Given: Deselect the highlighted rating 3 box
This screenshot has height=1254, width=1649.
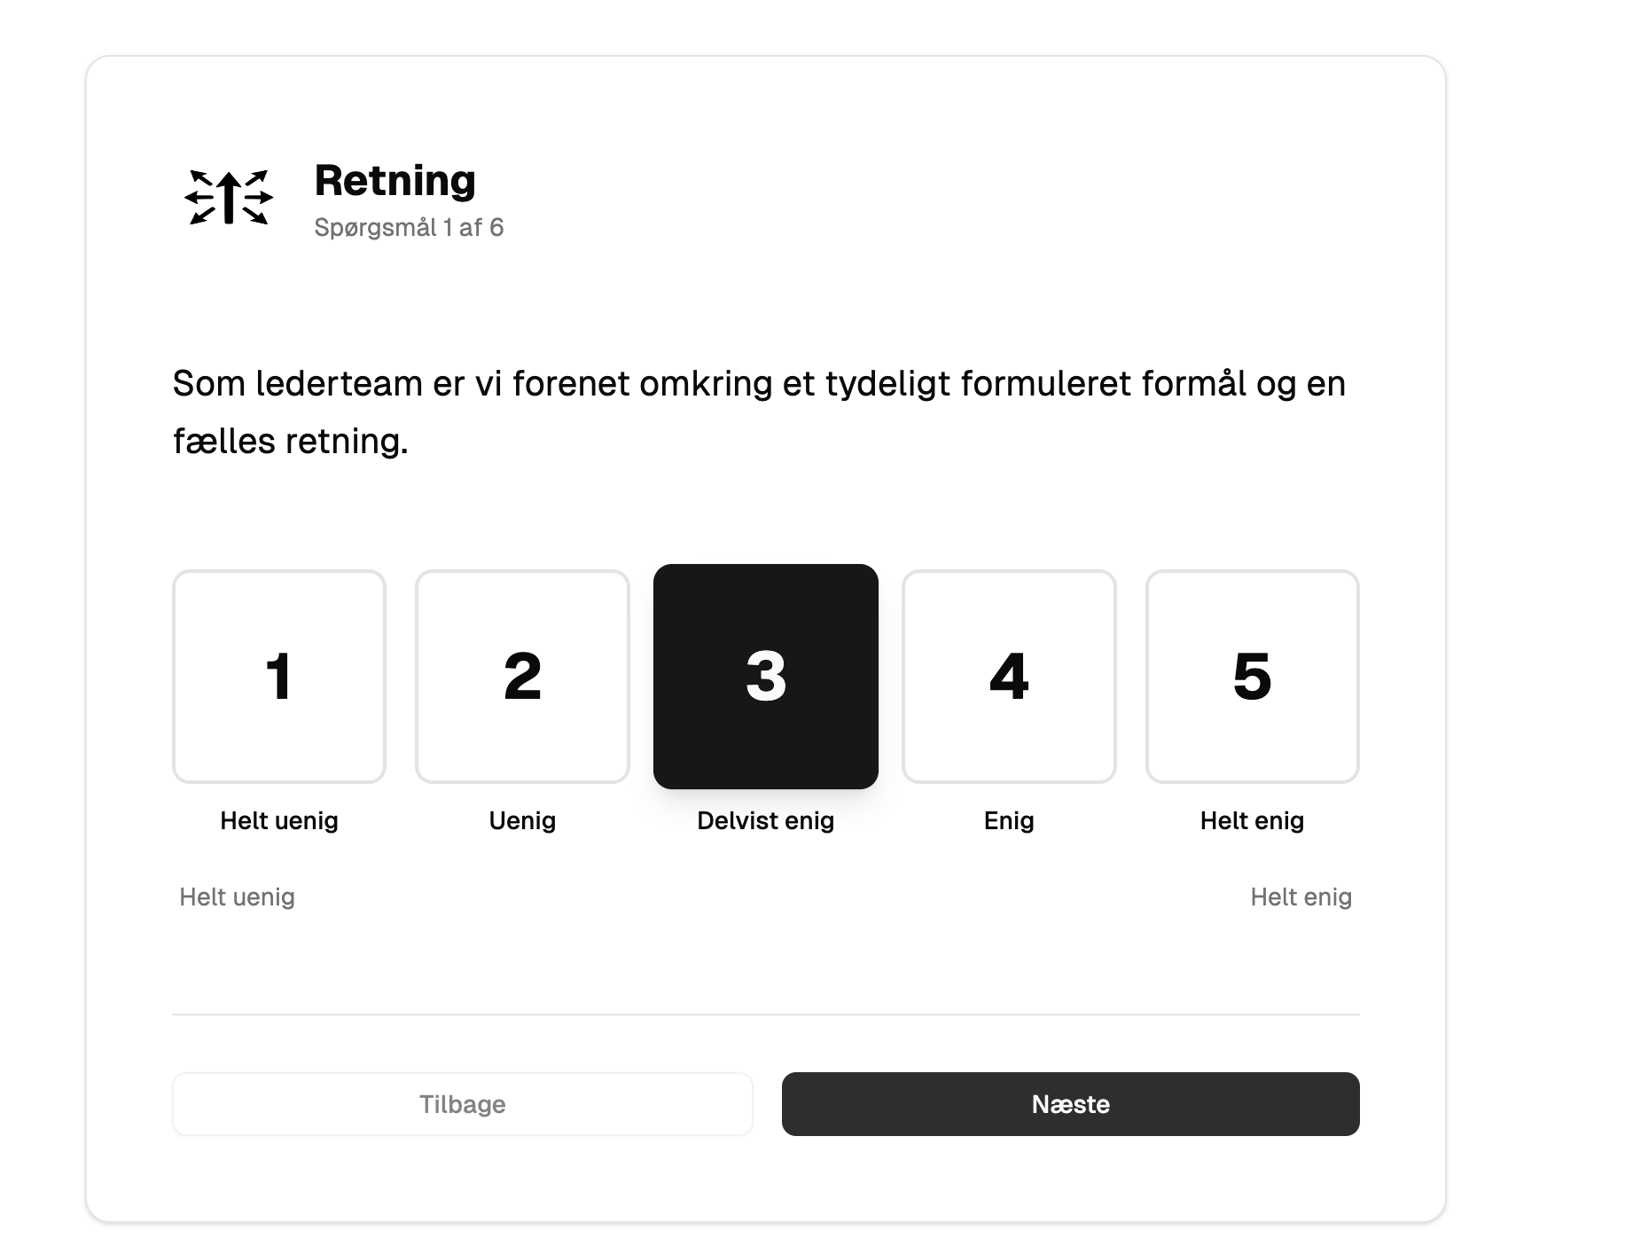Looking at the screenshot, I should pyautogui.click(x=766, y=676).
